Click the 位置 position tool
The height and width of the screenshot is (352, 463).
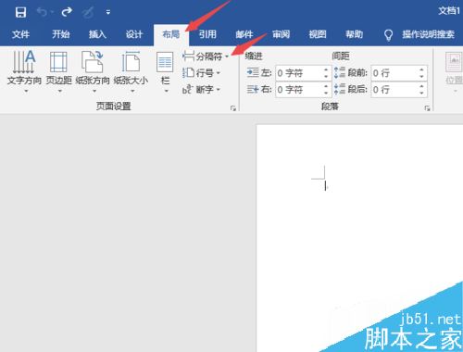pos(454,72)
